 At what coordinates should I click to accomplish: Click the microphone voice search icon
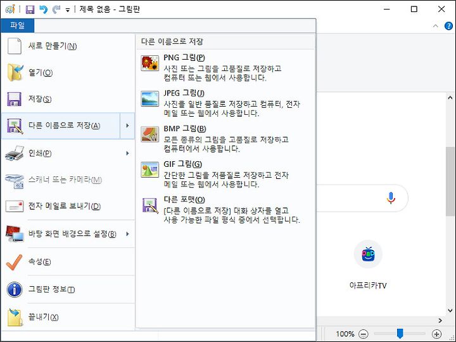coord(391,198)
